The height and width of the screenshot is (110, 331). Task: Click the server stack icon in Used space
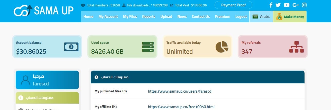point(148,47)
